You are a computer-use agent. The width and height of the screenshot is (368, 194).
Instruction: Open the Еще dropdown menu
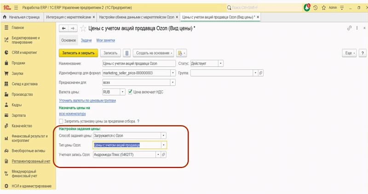(x=350, y=53)
